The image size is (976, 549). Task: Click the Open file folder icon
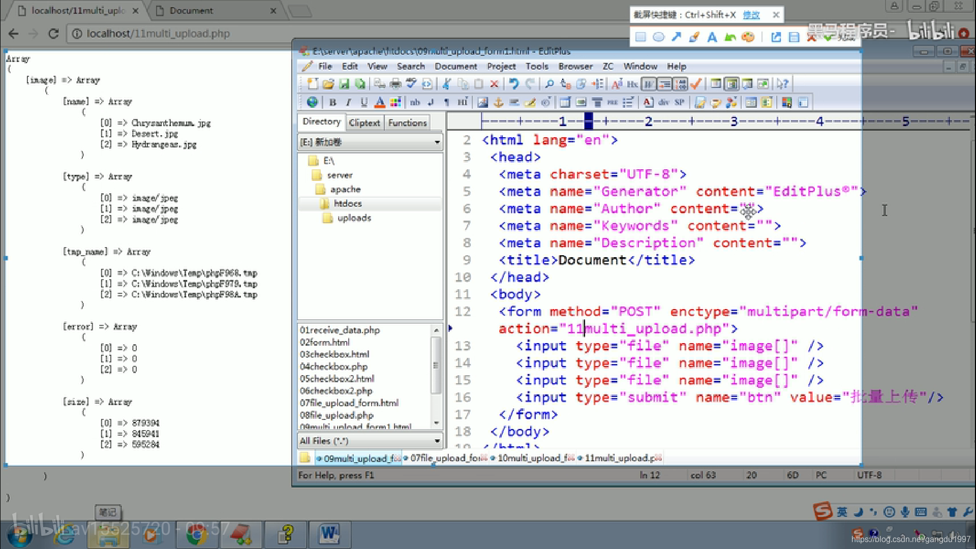point(328,84)
